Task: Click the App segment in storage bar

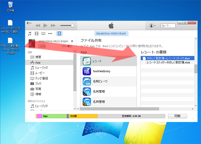Action: (x=54, y=116)
